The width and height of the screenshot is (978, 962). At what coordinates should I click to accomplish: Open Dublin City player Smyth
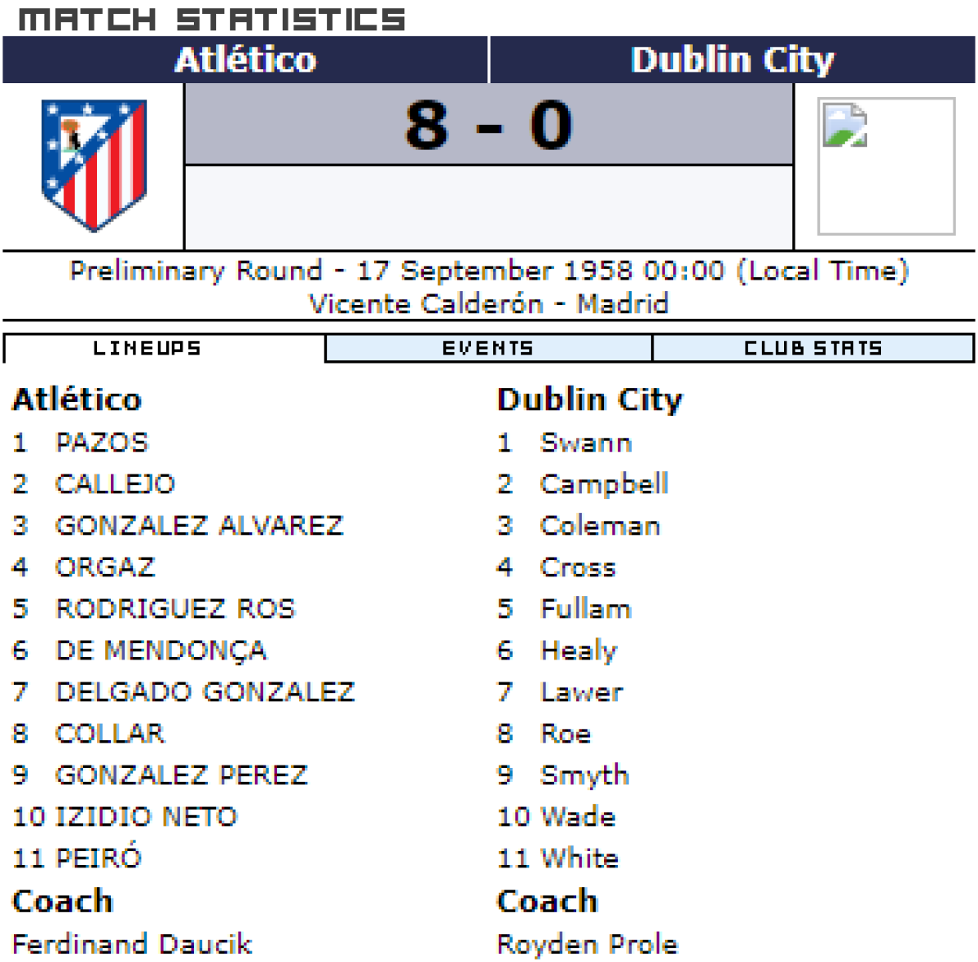584,775
